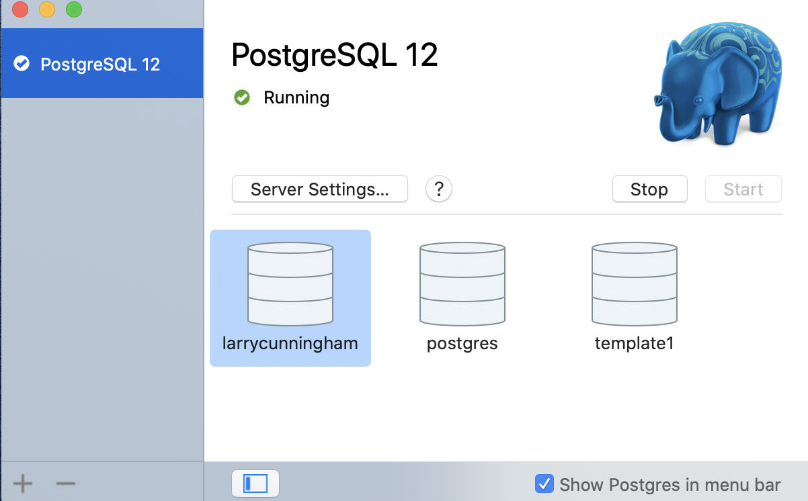
Task: Click the postgres database label
Action: tap(462, 344)
